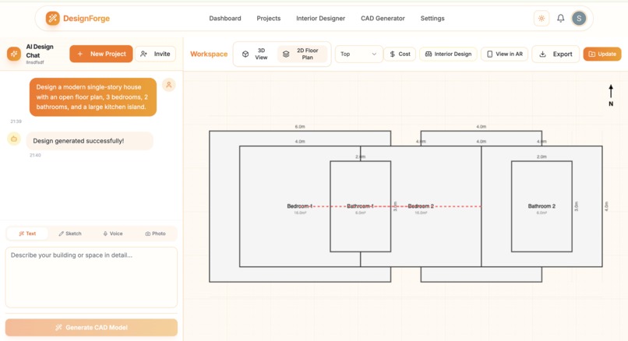Click the user's house design prompt bubble
The width and height of the screenshot is (628, 341).
pos(93,97)
